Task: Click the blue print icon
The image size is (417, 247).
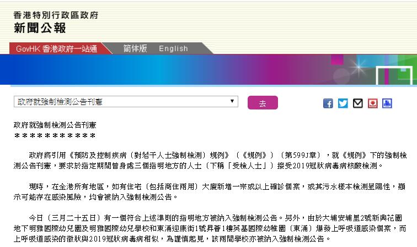Action: tap(387, 103)
